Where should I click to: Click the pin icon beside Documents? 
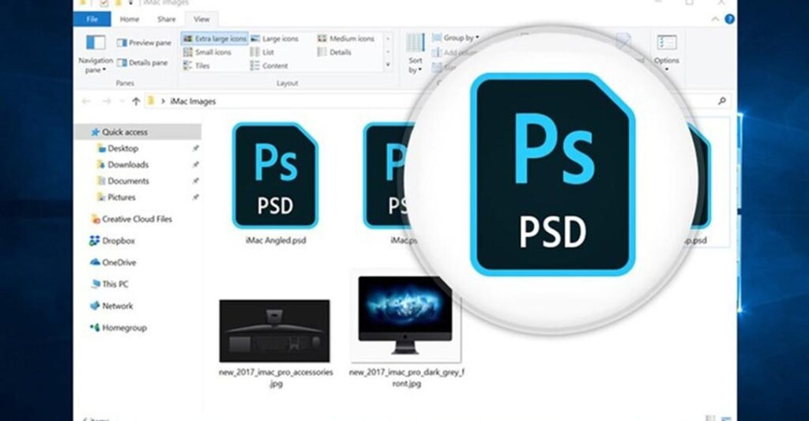pyautogui.click(x=196, y=181)
